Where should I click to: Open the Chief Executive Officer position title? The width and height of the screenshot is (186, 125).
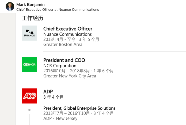[68, 29]
